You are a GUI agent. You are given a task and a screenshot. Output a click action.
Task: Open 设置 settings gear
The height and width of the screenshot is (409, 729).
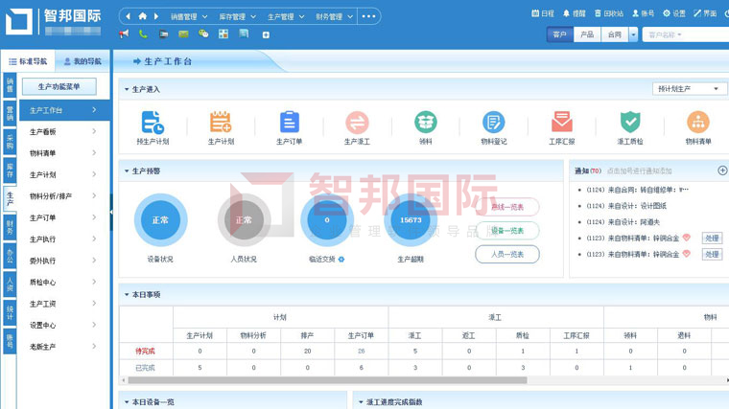[674, 13]
